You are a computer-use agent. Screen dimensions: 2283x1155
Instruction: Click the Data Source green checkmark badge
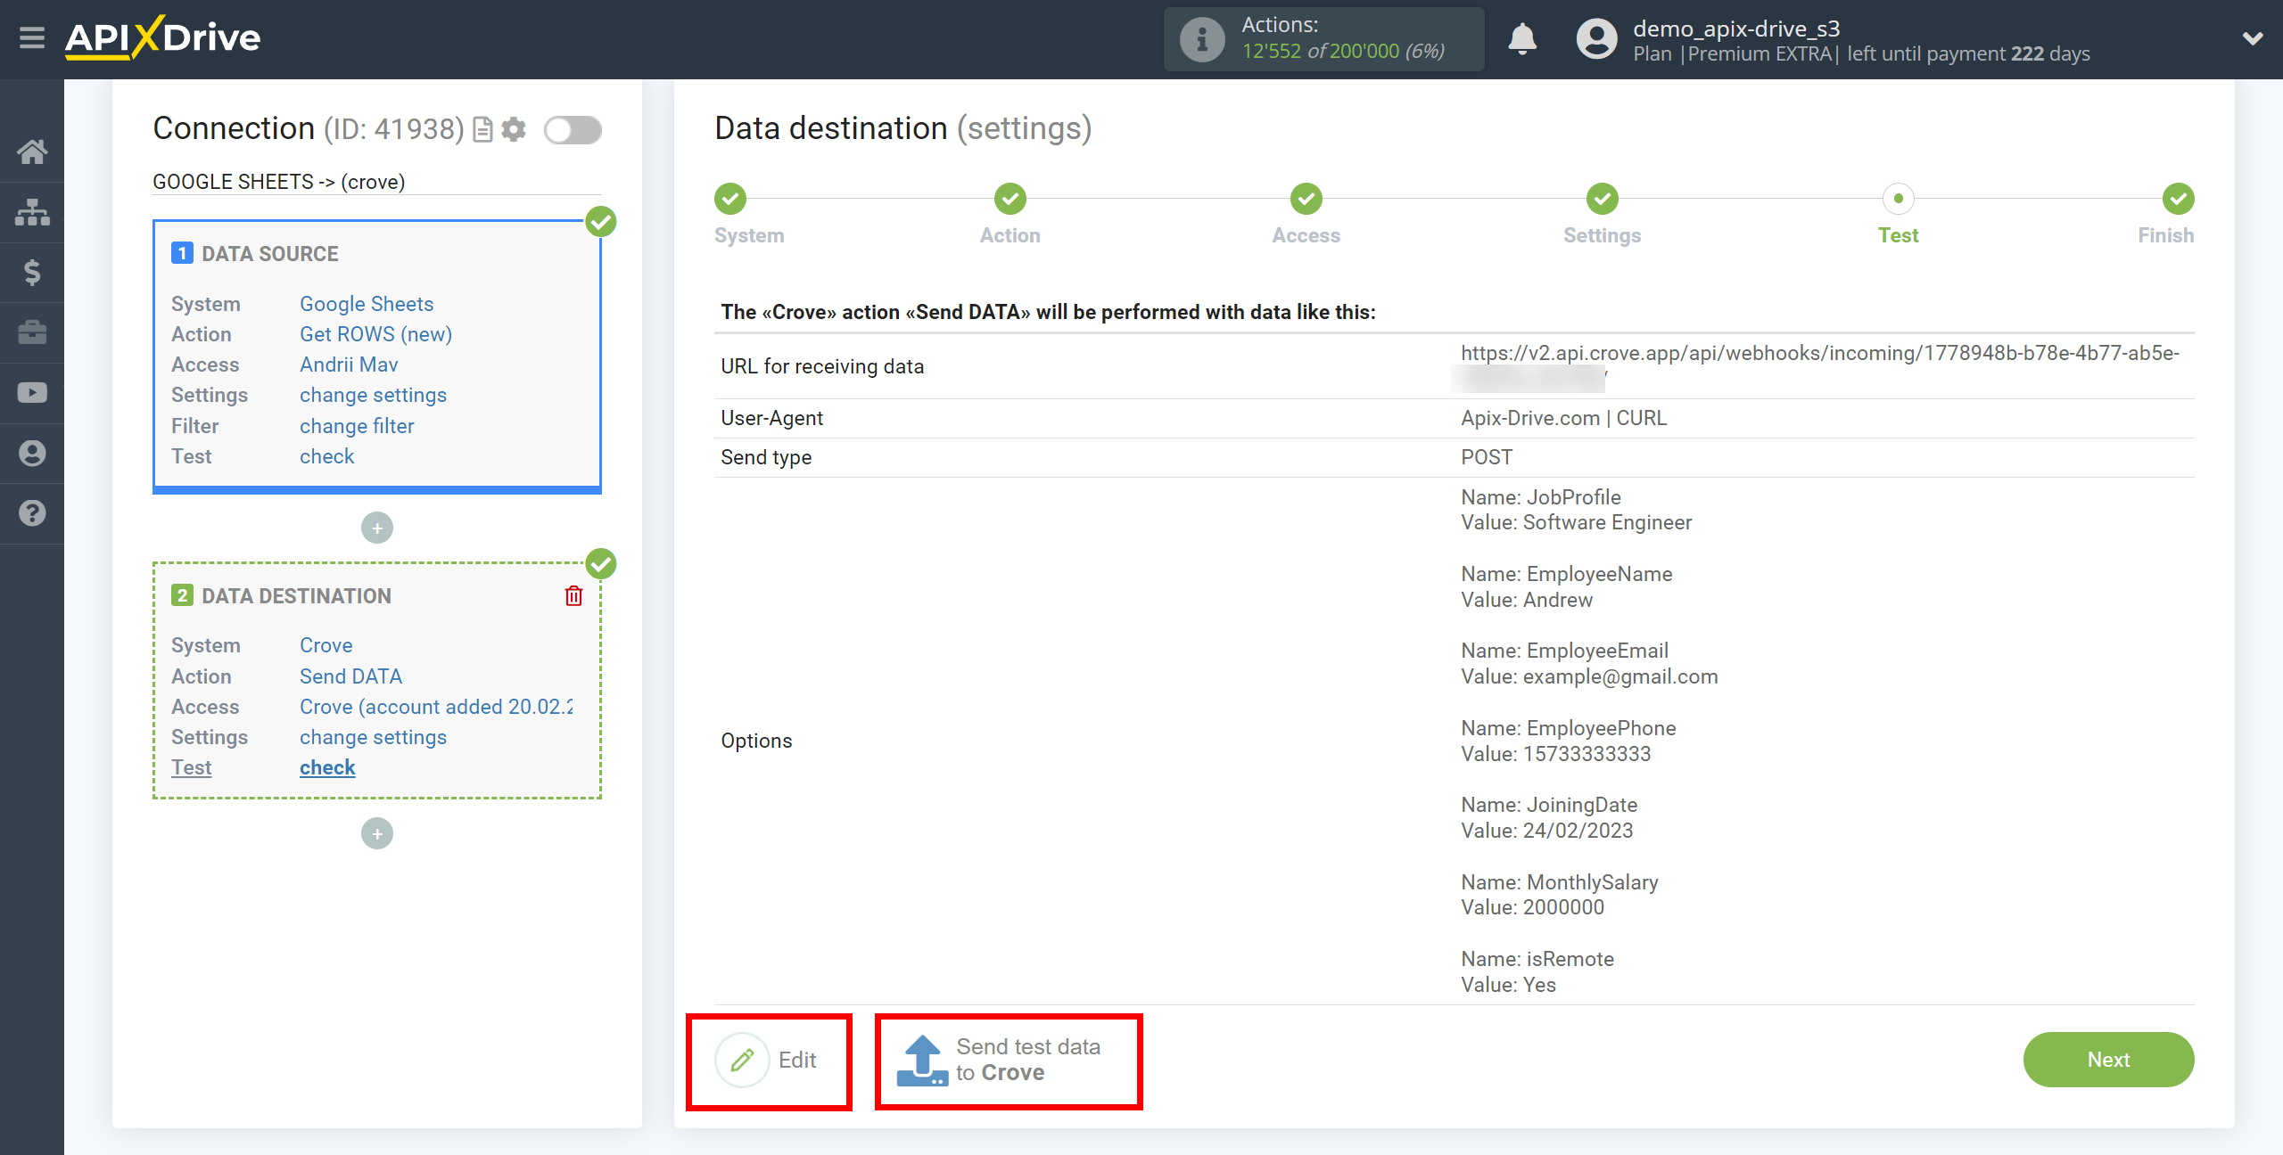click(601, 221)
